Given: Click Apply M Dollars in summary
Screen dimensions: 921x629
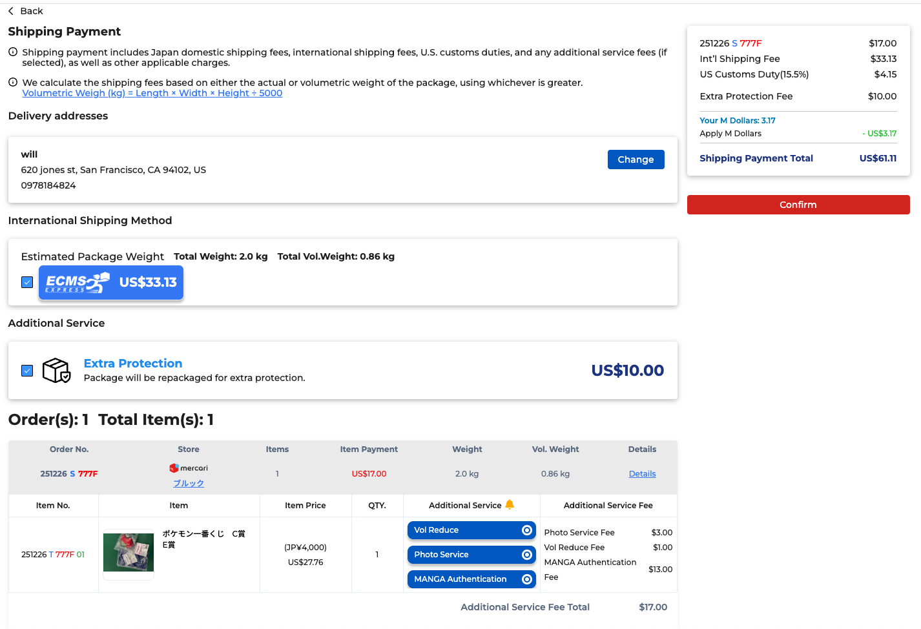Looking at the screenshot, I should click(x=730, y=134).
